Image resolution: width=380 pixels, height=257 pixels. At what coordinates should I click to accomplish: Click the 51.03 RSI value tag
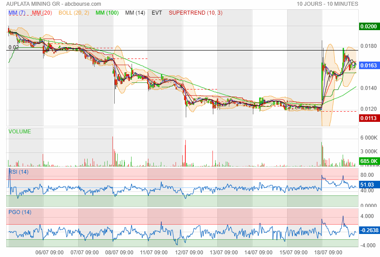point(369,185)
